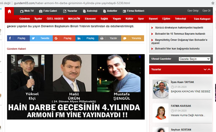The height and width of the screenshot is (132, 216).
Task: Close the ad with the blue X
Action: 1,9
